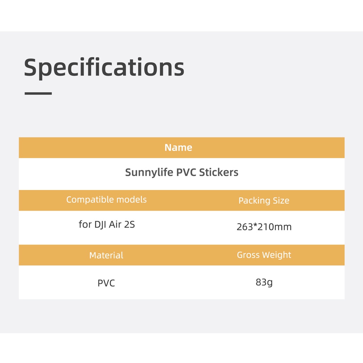Click the word models in table header
The image size is (363, 363).
[130, 200]
